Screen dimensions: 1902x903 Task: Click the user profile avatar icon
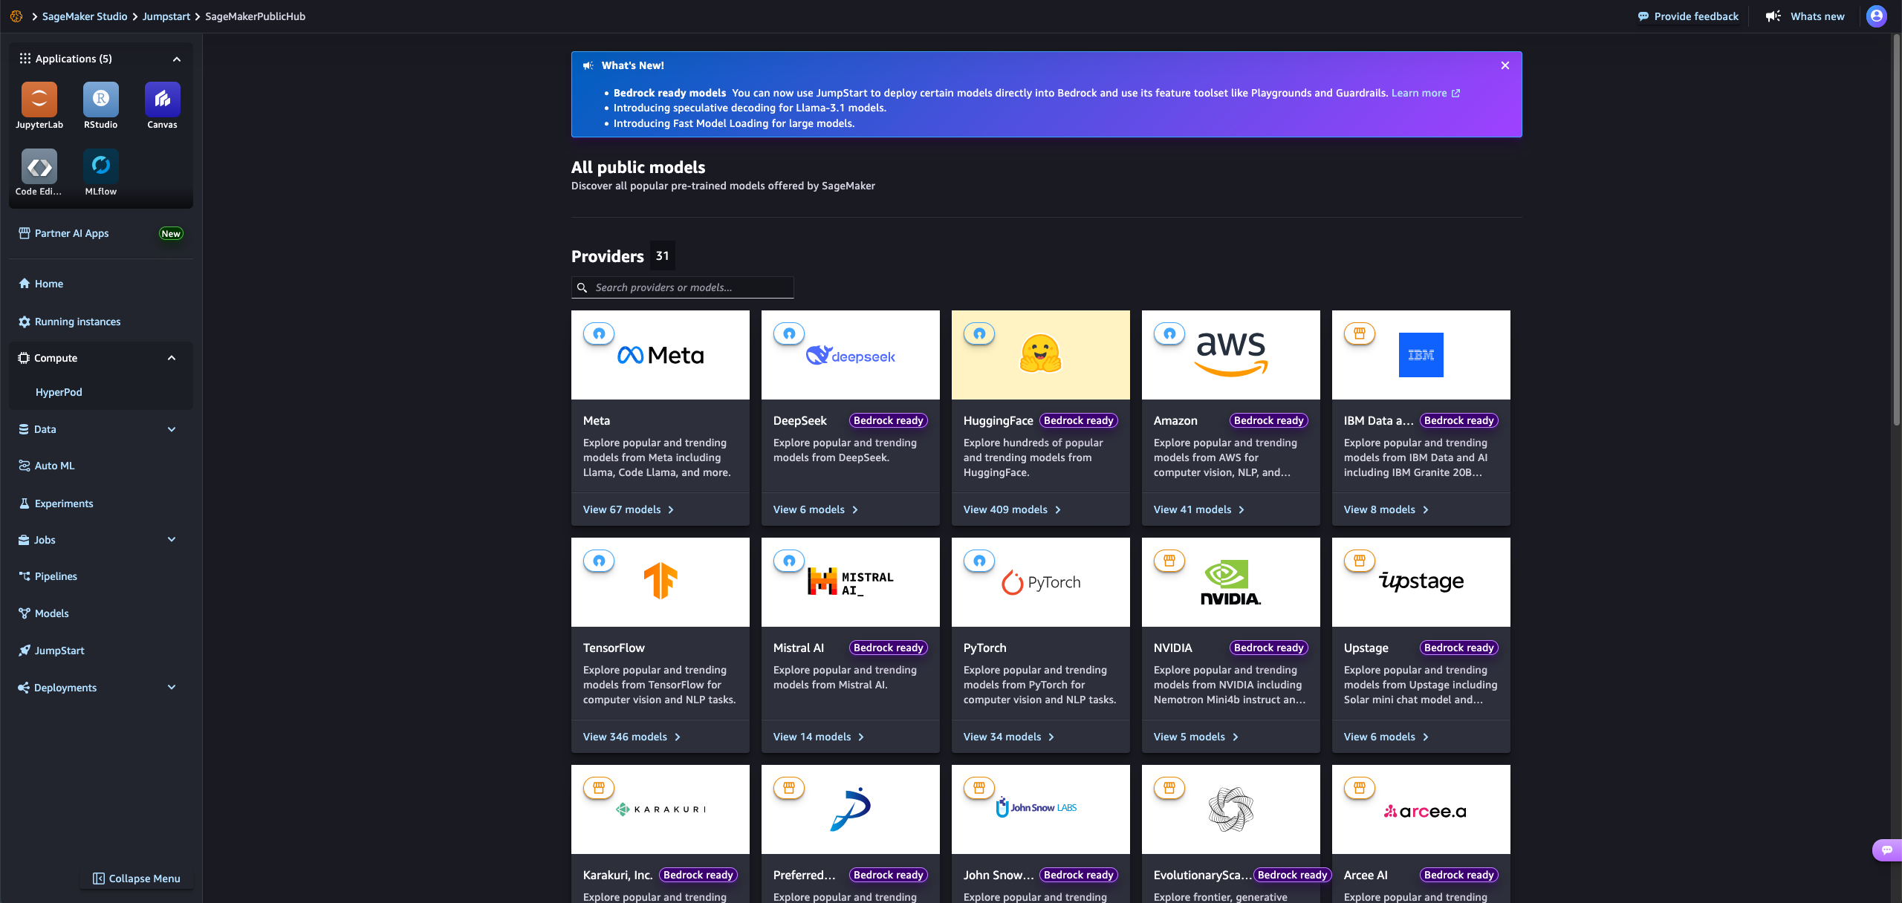tap(1876, 16)
